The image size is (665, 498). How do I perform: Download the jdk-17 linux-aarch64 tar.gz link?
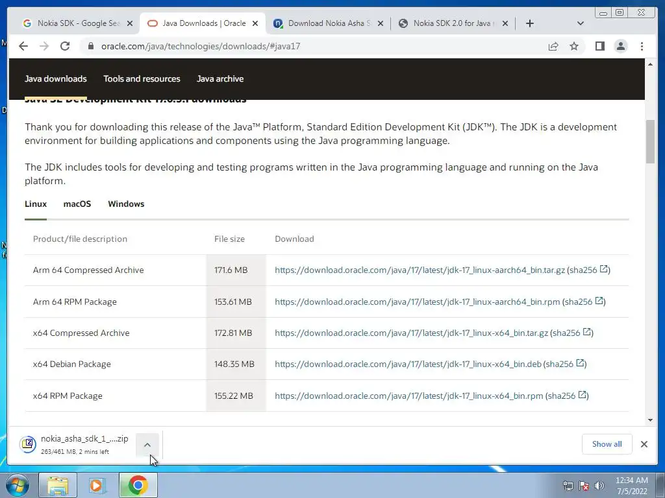pyautogui.click(x=420, y=270)
